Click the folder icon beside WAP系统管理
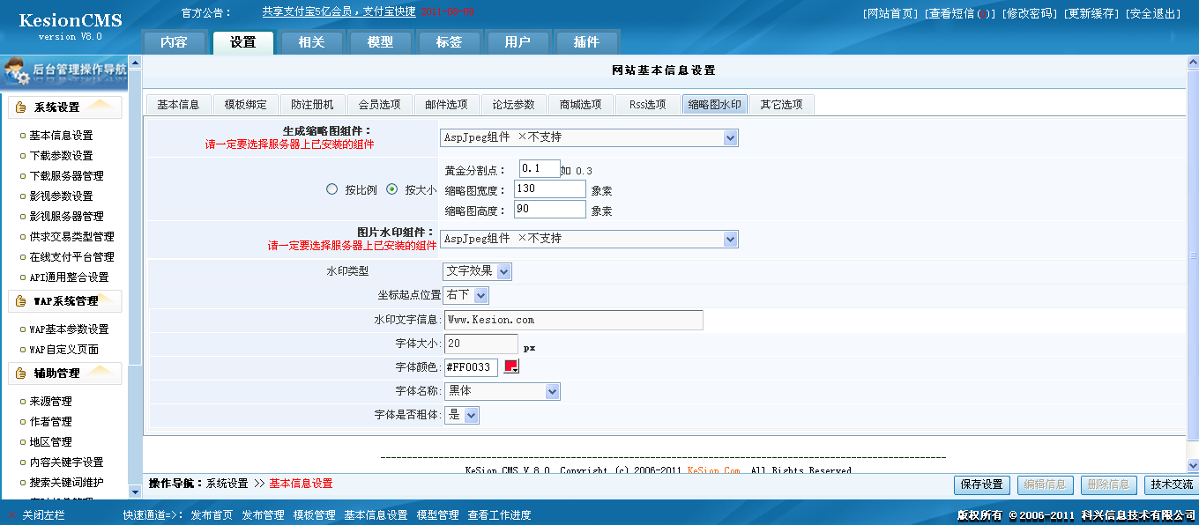Image resolution: width=1199 pixels, height=525 pixels. point(19,301)
